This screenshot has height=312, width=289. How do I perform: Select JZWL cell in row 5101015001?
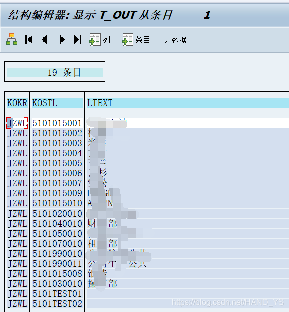(17, 123)
